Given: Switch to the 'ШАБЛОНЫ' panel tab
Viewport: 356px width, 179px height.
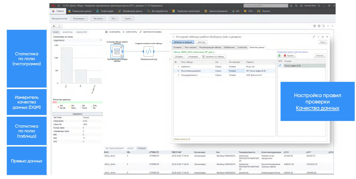Looking at the screenshot, I should pos(67,32).
